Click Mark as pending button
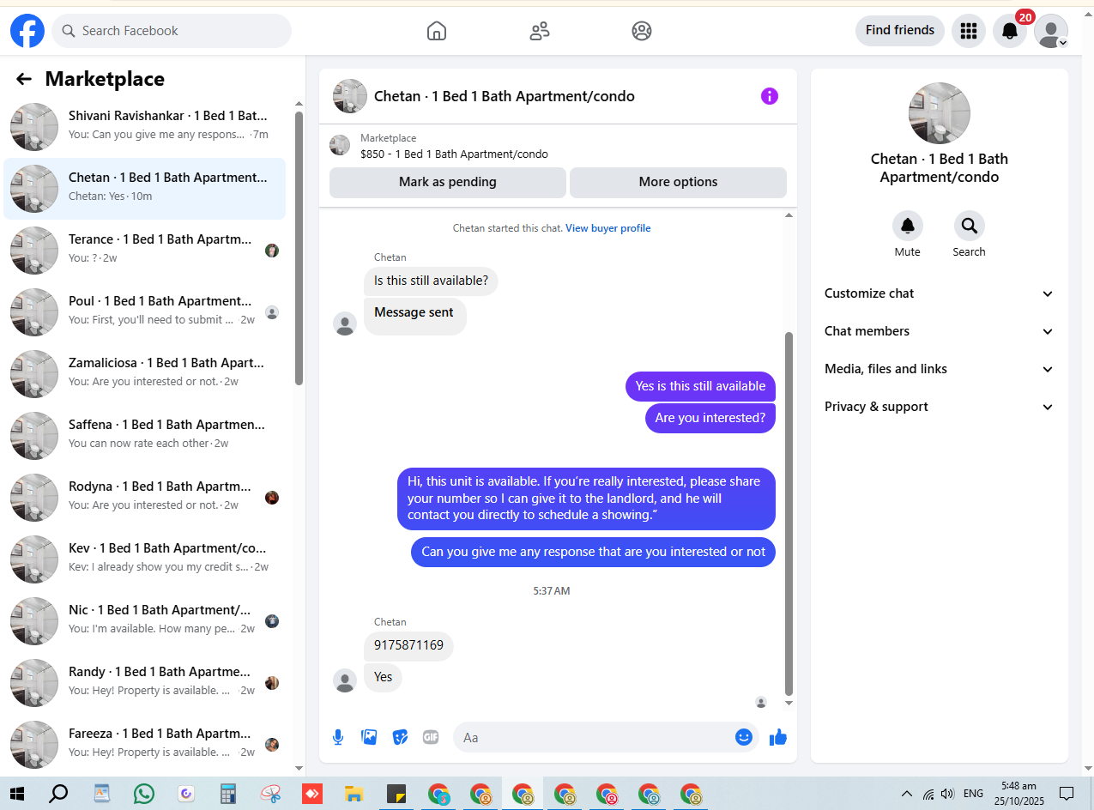Screen dimensions: 1094x810 click(448, 182)
